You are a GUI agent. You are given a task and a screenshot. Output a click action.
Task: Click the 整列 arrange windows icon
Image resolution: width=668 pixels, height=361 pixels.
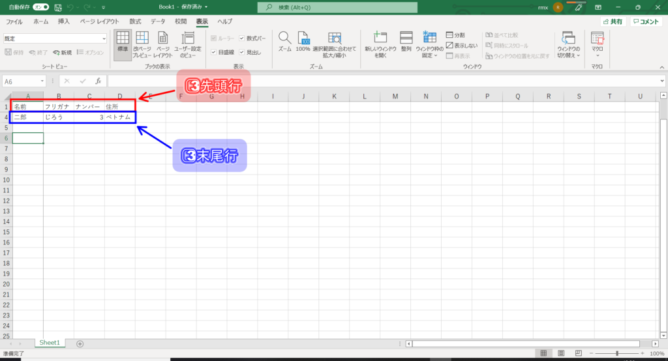[406, 42]
